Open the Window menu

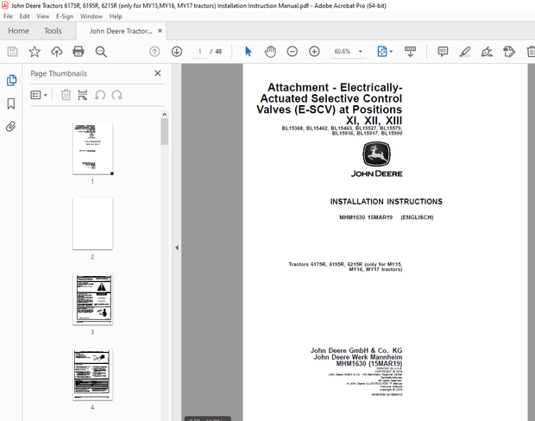[x=91, y=16]
